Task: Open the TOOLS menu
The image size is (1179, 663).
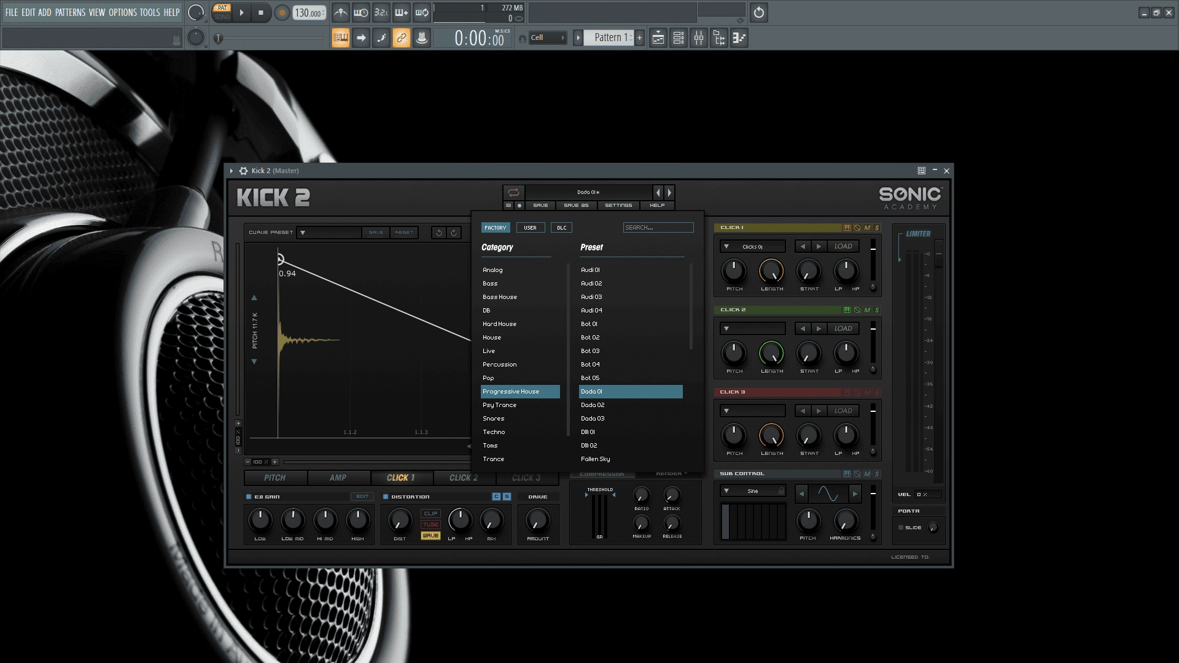Action: click(150, 12)
